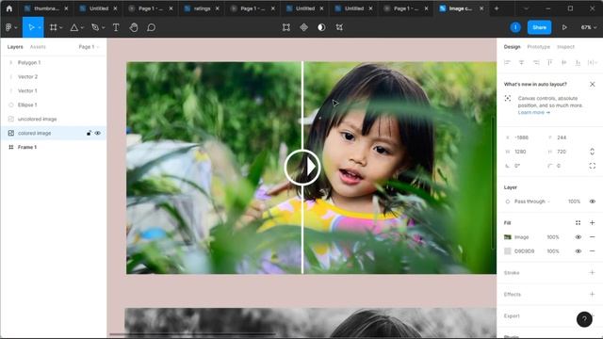The image size is (603, 339).
Task: Go to the Figma home screen
Action: [9, 8]
